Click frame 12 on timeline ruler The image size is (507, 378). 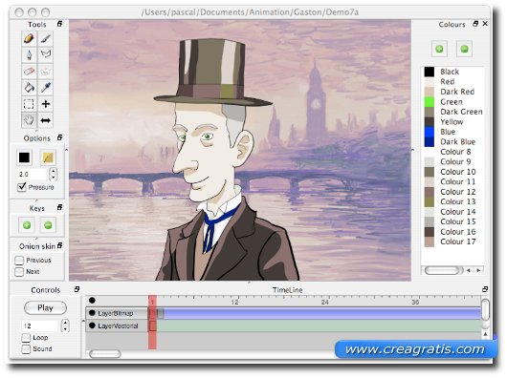pos(234,302)
